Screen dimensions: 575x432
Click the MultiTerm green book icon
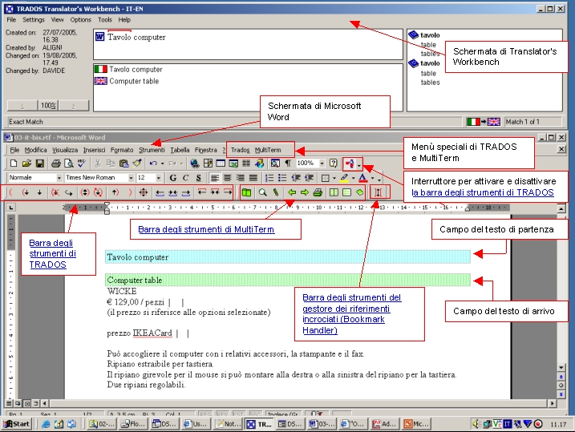(x=246, y=192)
